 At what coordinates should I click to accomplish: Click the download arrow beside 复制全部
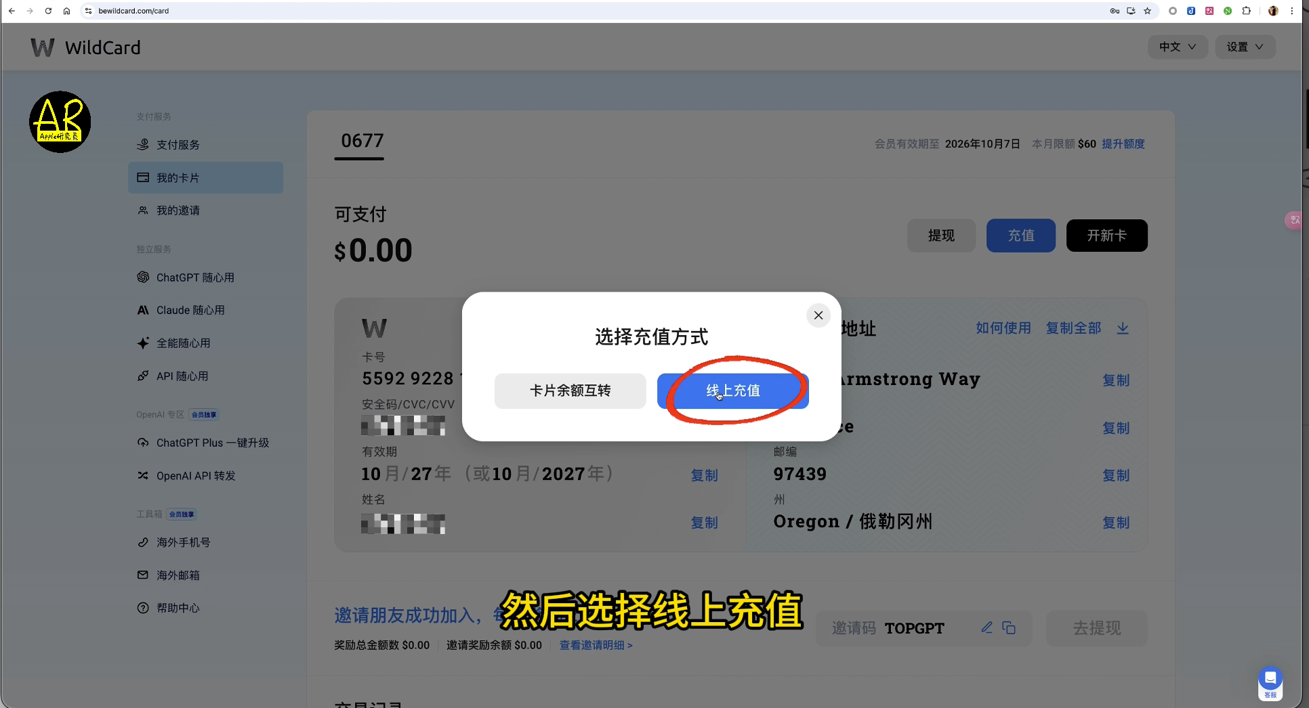coord(1123,328)
